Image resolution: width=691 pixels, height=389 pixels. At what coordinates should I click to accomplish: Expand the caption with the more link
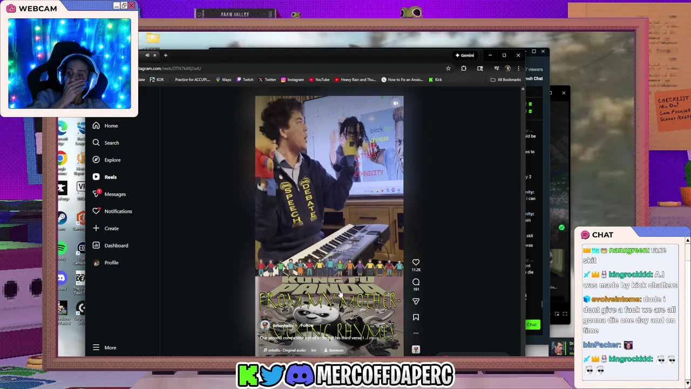(374, 338)
